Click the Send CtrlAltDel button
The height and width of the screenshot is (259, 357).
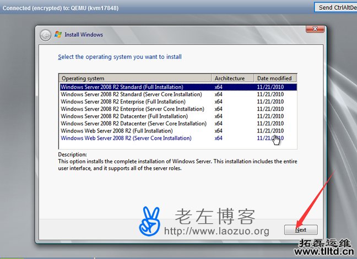click(x=336, y=8)
